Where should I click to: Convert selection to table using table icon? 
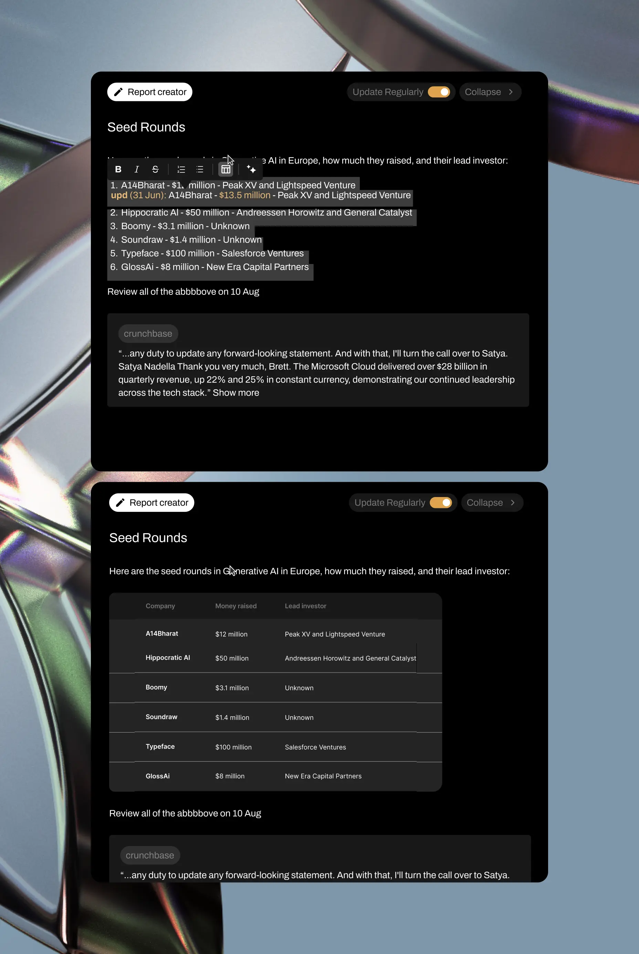pos(226,169)
